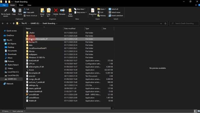The width and height of the screenshot is (200, 113).
Task: Create a New folder
Action: coord(70,13)
